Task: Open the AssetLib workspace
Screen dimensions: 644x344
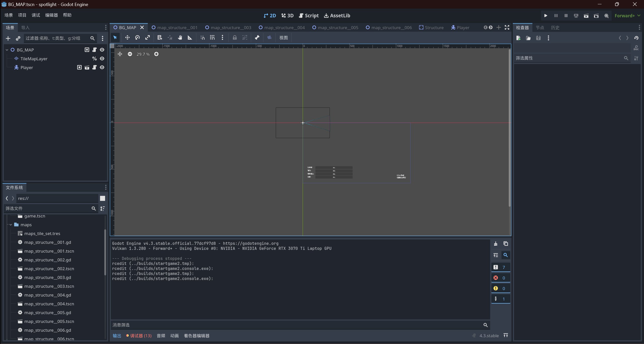Action: point(337,16)
